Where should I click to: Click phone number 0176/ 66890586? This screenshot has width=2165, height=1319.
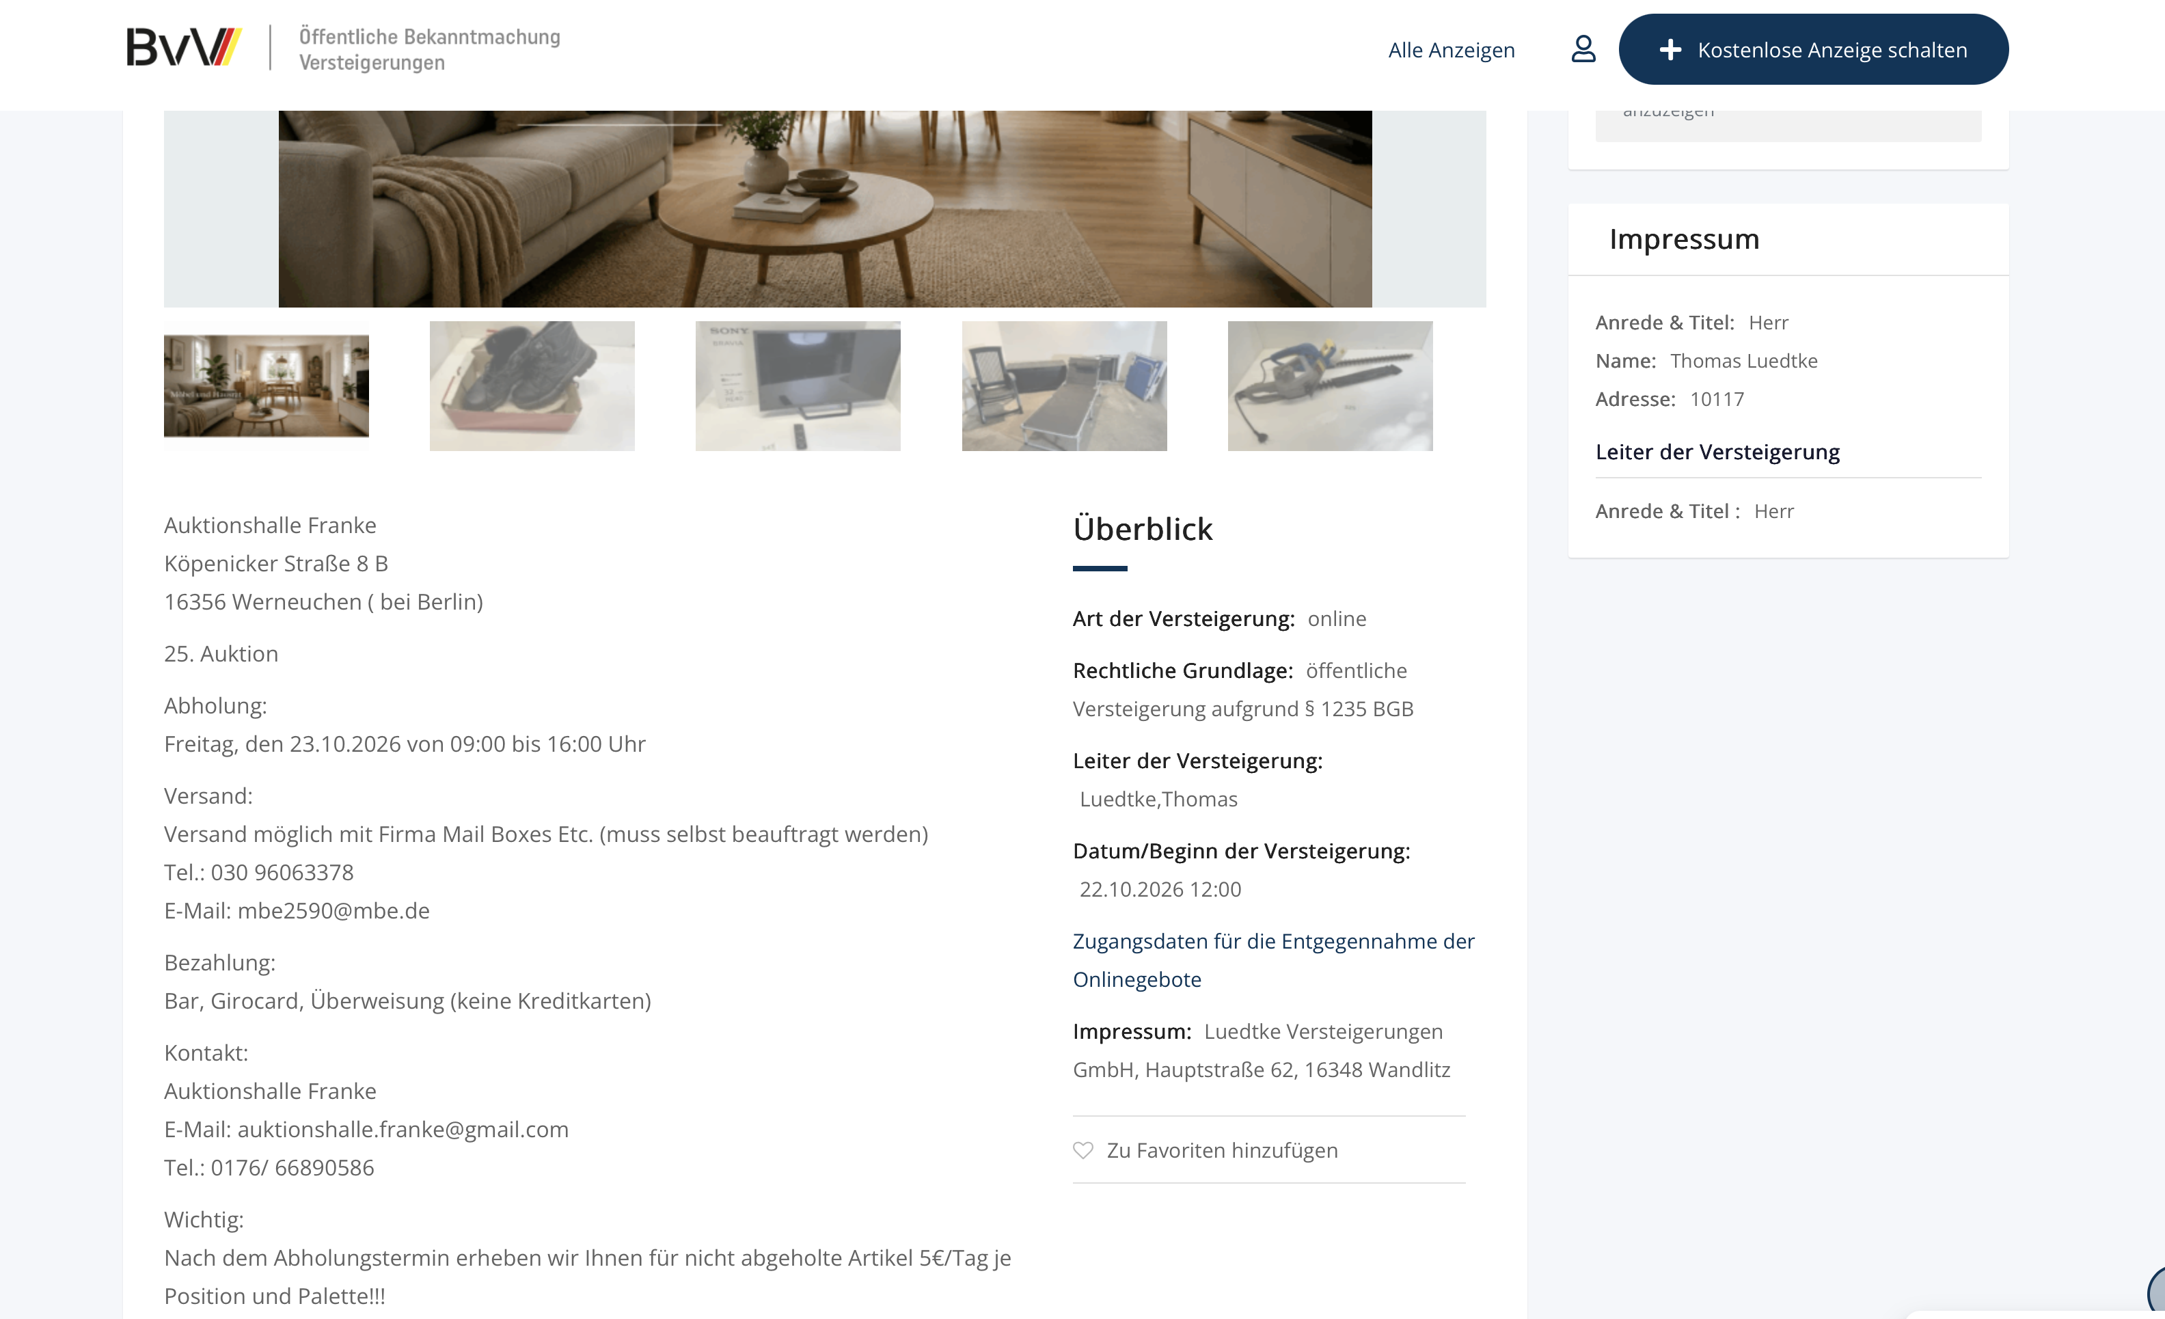(292, 1168)
